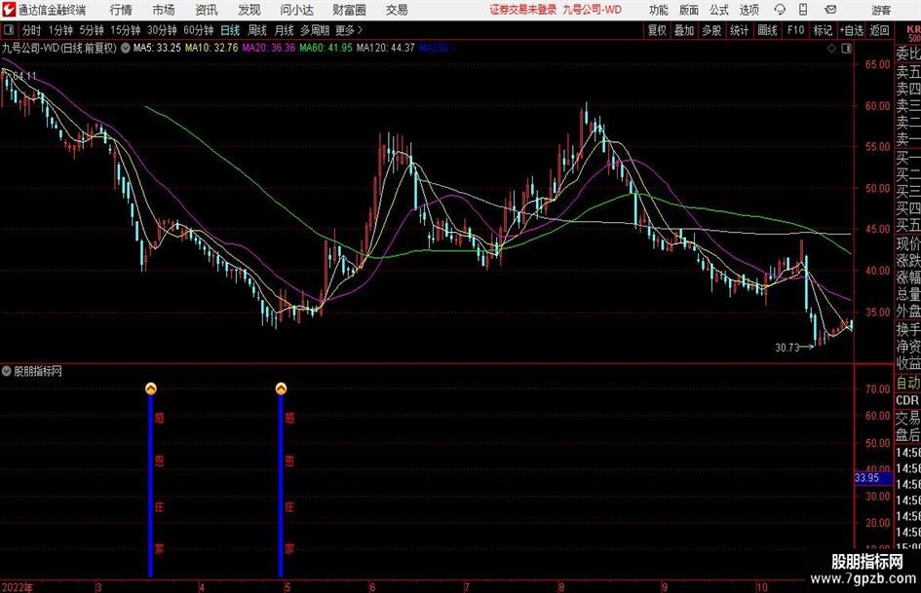Viewport: 921px width, 593px height.
Task: Click the MA10: 32.76 indicator label
Action: 211,48
